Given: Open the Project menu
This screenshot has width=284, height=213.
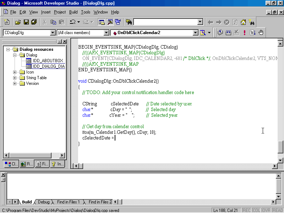Looking at the screenshot, I should click(x=60, y=12).
